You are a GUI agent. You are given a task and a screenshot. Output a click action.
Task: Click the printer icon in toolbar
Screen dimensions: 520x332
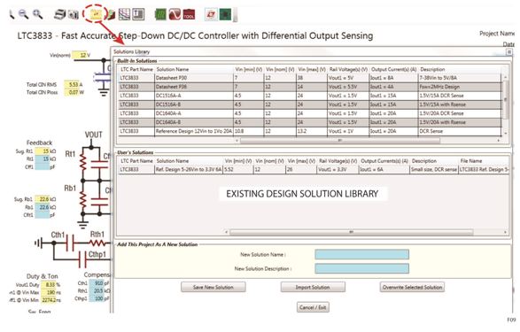click(x=59, y=14)
